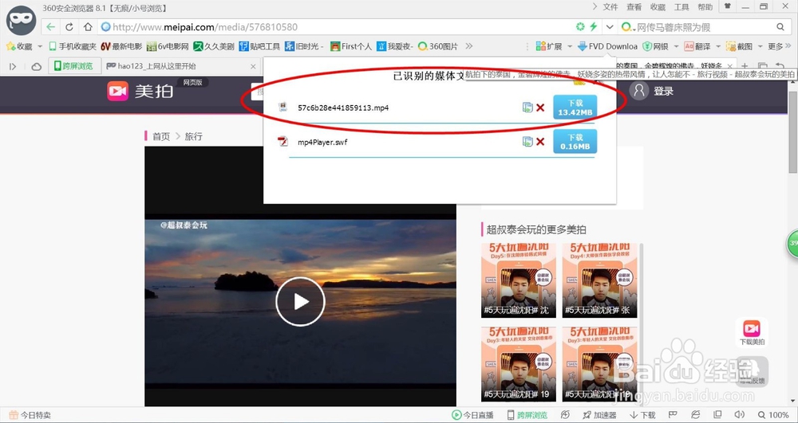Click the 下载美拍 floating icon

click(x=752, y=333)
